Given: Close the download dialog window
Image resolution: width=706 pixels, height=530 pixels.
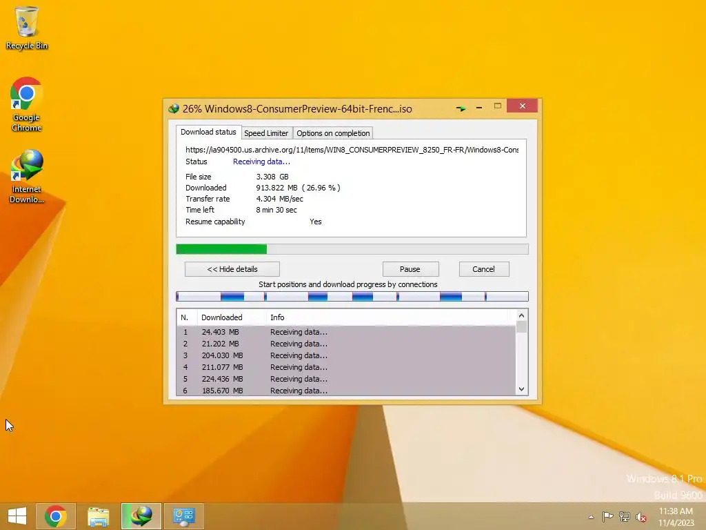Looking at the screenshot, I should (523, 106).
